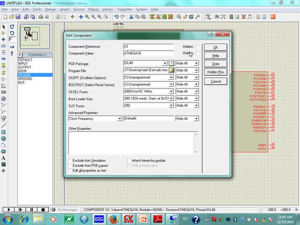
Task: Enable Exclude from Simulation checkbox
Action: [70, 160]
